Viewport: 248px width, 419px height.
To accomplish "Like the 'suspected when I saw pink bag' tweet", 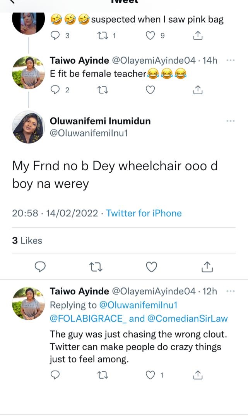I will (x=150, y=36).
